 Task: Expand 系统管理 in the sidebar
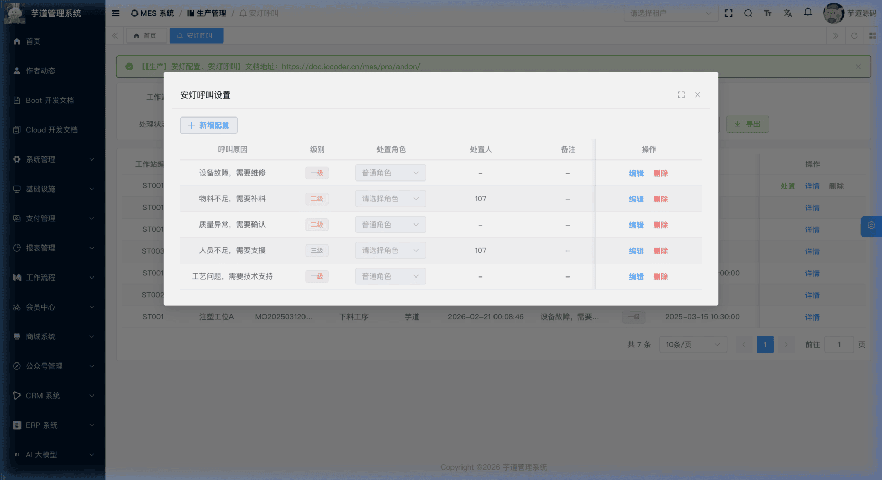coord(52,159)
